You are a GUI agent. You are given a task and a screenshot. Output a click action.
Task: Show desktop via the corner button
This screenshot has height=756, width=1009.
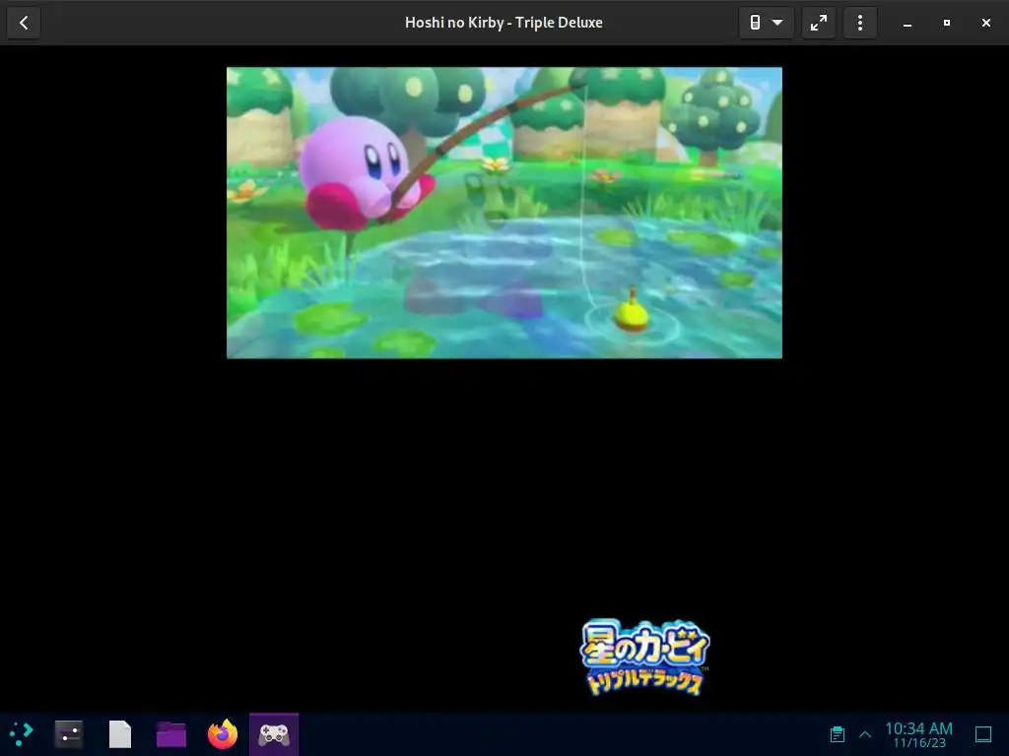(x=983, y=734)
